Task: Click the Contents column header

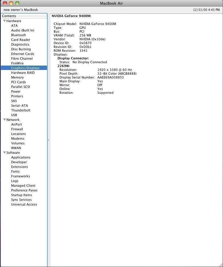Action: [x=23, y=16]
